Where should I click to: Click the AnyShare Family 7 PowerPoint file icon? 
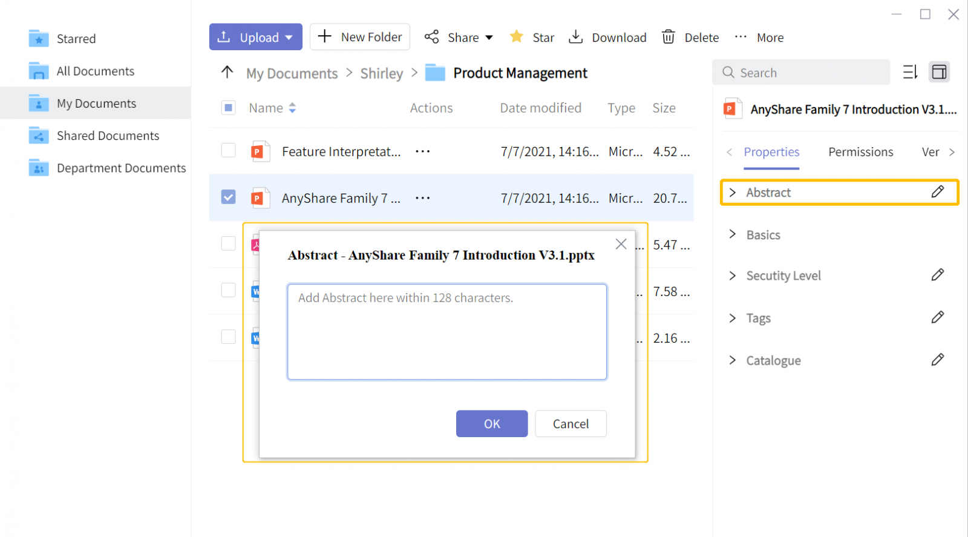tap(260, 197)
